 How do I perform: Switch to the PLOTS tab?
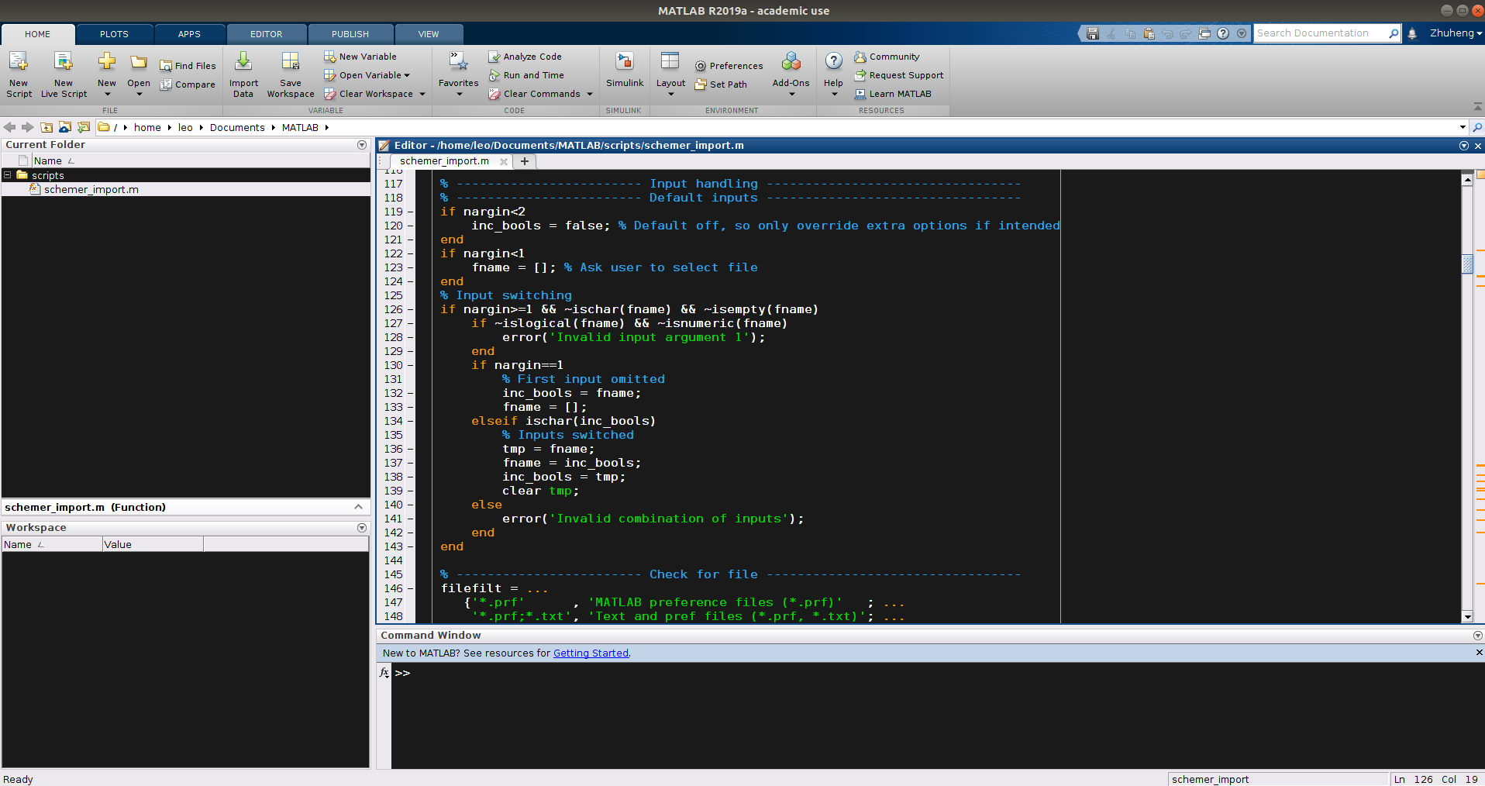[114, 34]
